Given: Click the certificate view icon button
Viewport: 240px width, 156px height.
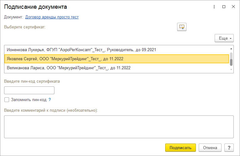Looking at the screenshot, I should [181, 27].
